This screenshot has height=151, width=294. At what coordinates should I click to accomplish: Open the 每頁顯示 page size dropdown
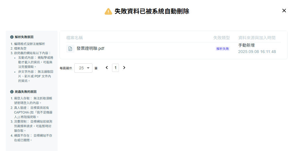tap(83, 68)
